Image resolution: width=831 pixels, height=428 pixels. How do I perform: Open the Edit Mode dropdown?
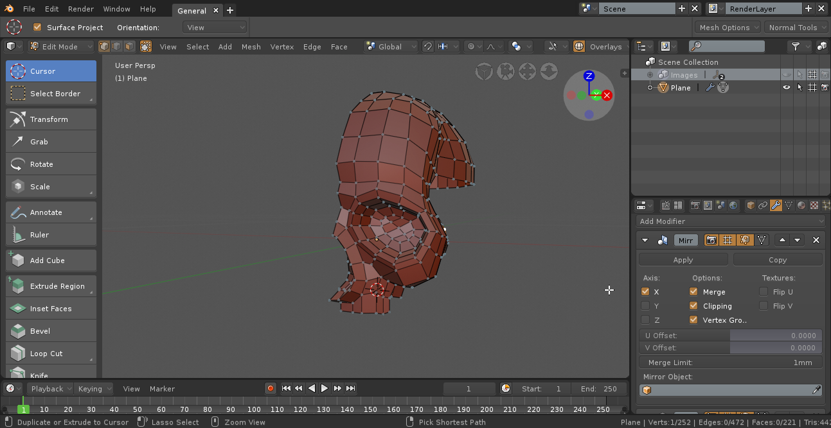60,47
